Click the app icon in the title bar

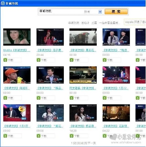3,3
